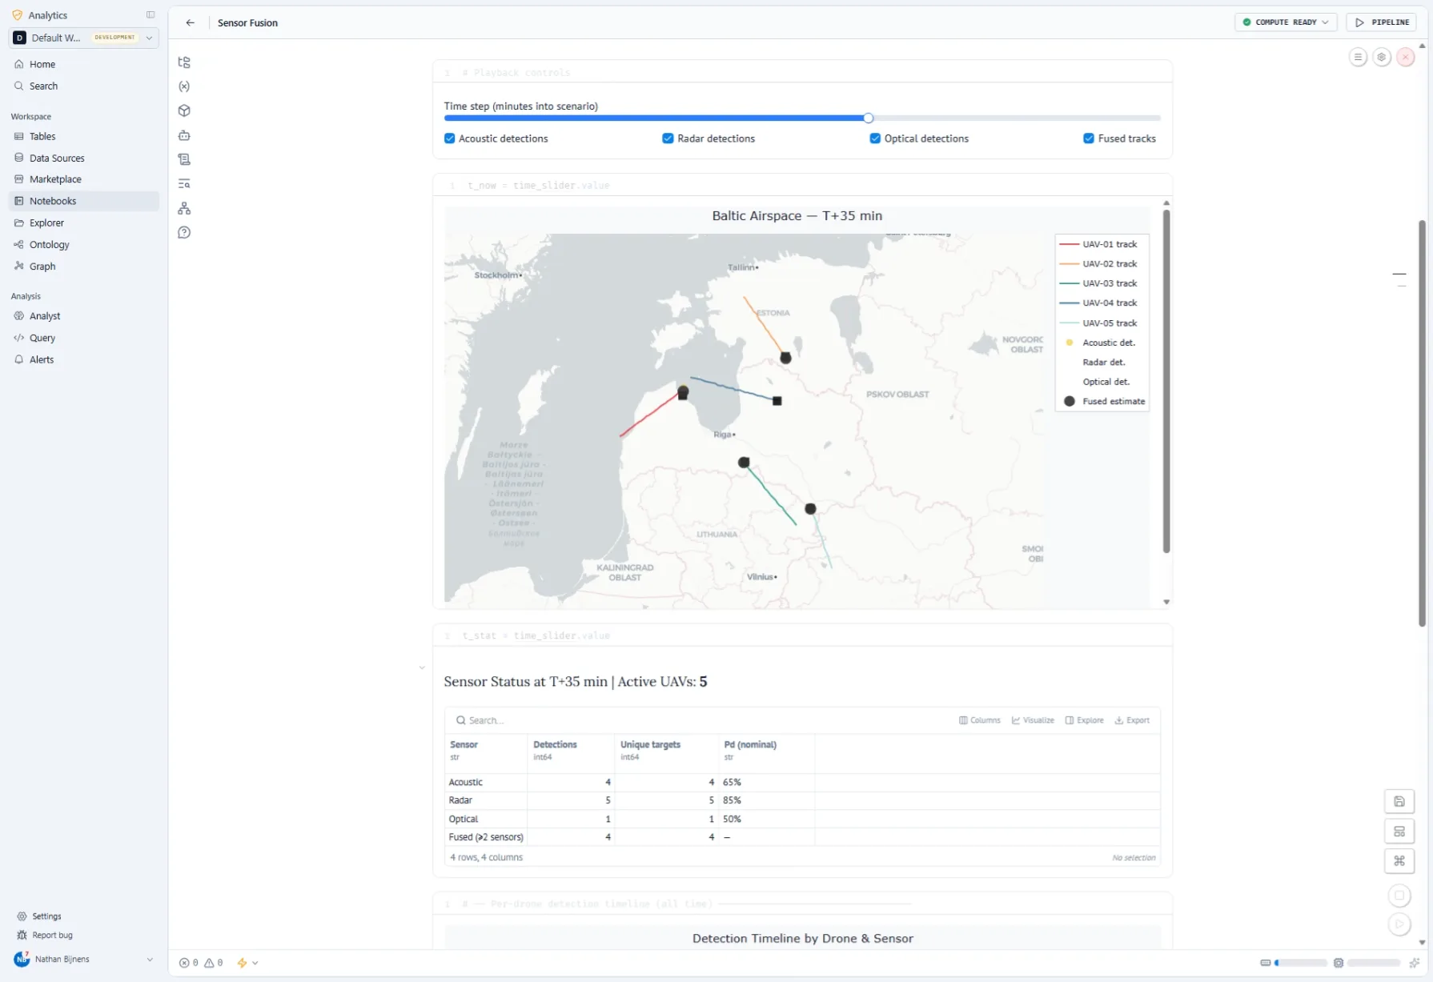Click the run all play icon
The width and height of the screenshot is (1433, 982).
pos(1399,924)
